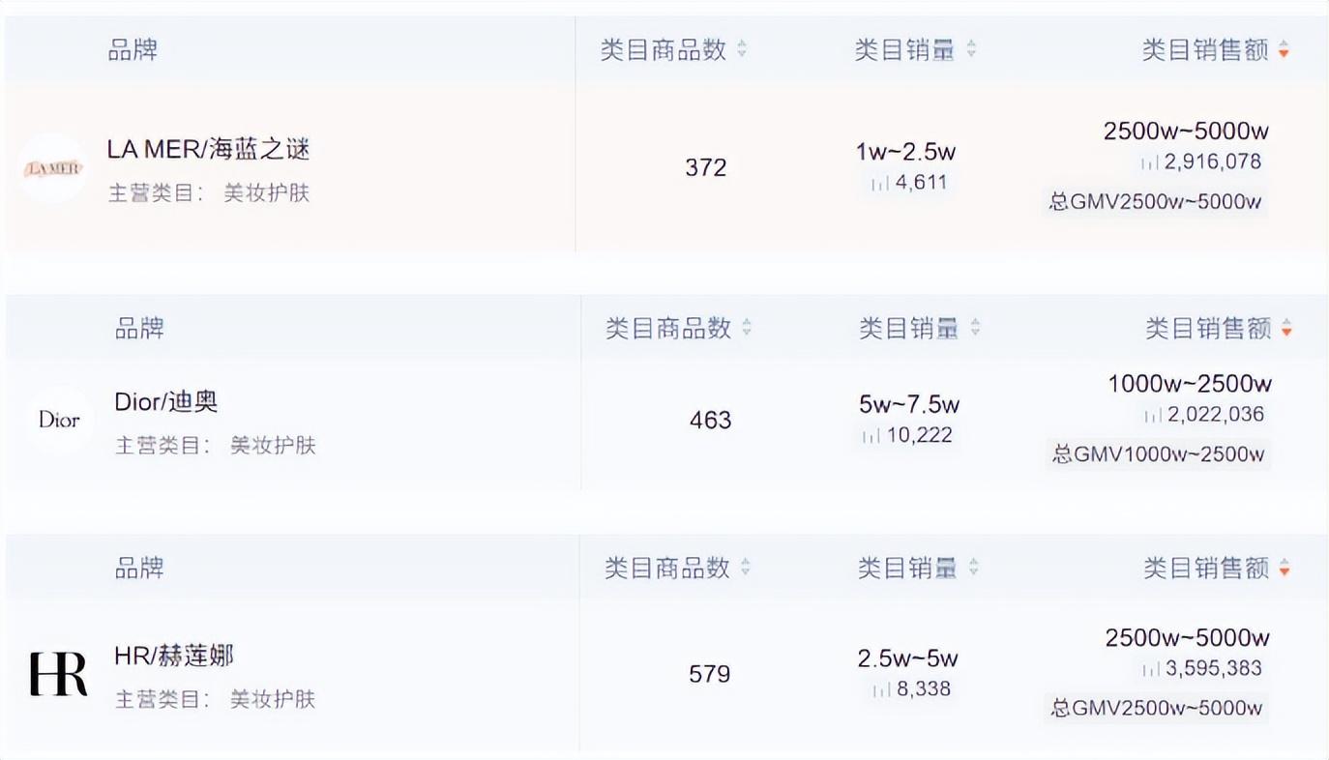Click the LA MER brand logo
1329x760 pixels.
click(52, 168)
